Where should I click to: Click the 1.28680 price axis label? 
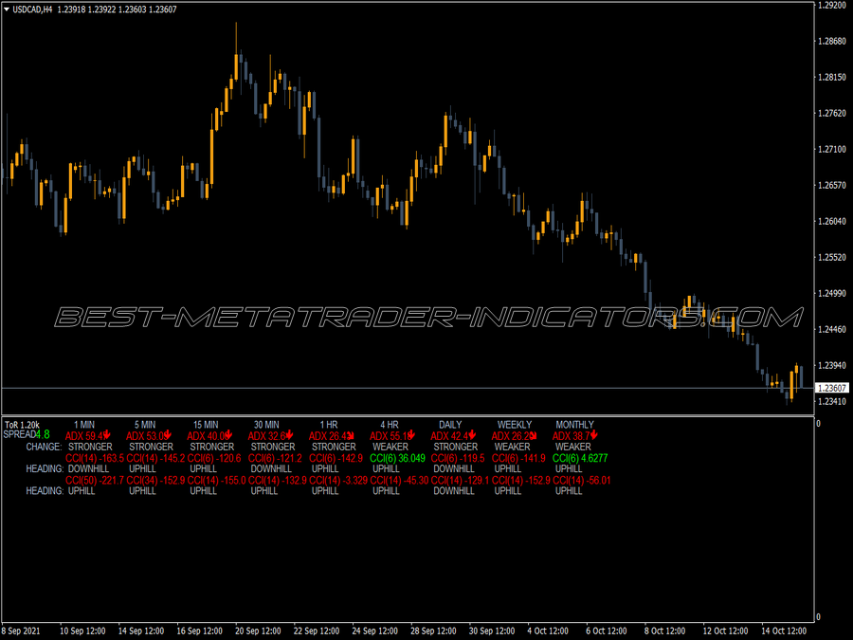coord(832,42)
